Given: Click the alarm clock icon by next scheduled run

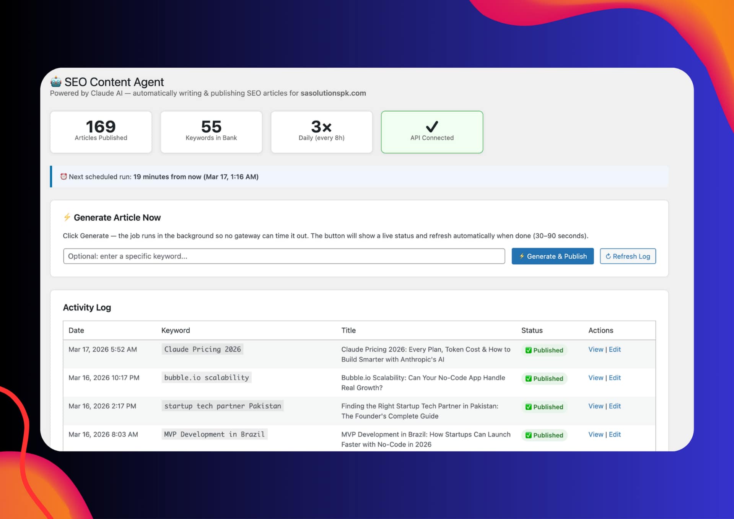Looking at the screenshot, I should [x=63, y=177].
